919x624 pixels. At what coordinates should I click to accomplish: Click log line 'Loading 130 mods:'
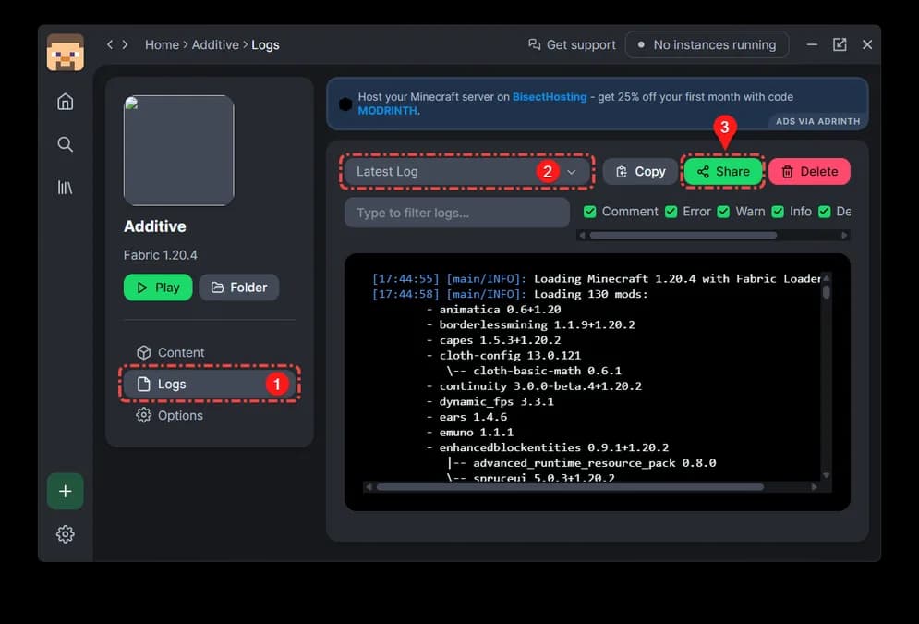coord(591,294)
